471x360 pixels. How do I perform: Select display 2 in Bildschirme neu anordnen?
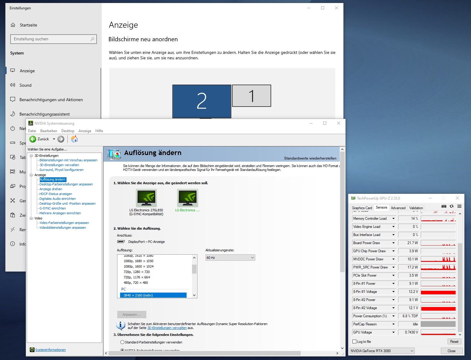pos(202,101)
